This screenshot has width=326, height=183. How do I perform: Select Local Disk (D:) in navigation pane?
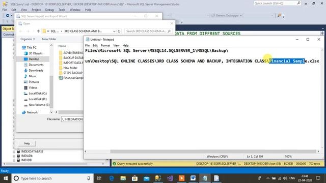pyautogui.click(x=35, y=99)
